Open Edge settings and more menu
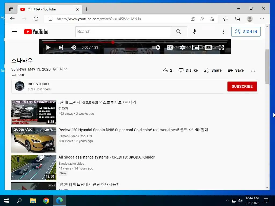The height and width of the screenshot is (206, 275). click(262, 19)
